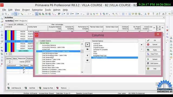The width and height of the screenshot is (173, 97).
Task: Open the Columns toolbar dropdown arrow
Action: (x=64, y=14)
